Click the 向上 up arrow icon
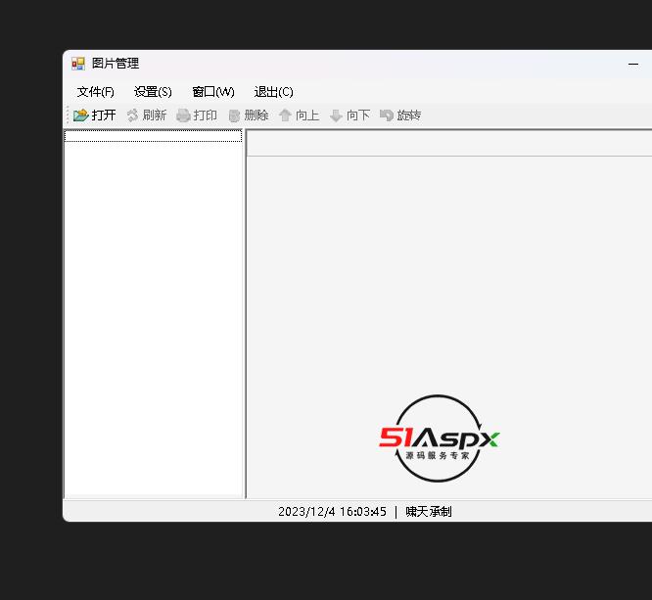 click(x=285, y=115)
